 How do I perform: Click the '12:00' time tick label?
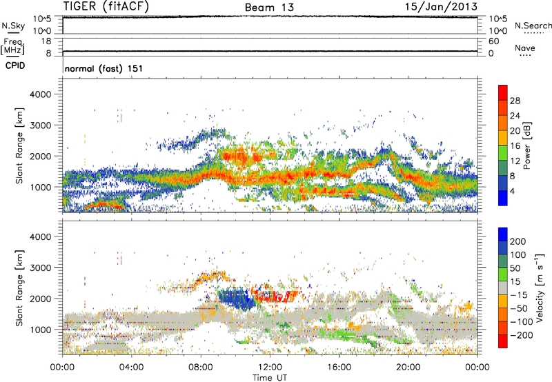coord(270,368)
